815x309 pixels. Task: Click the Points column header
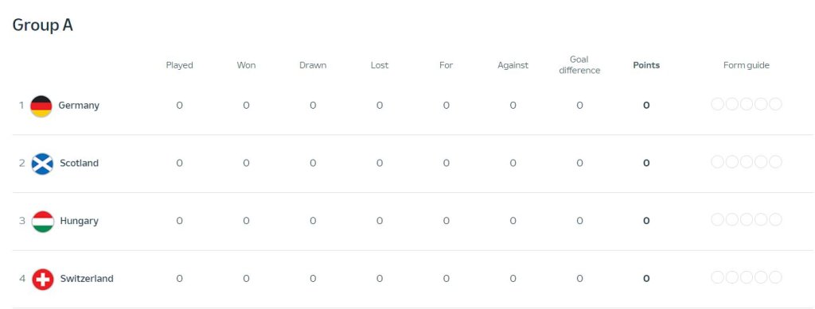pos(646,65)
